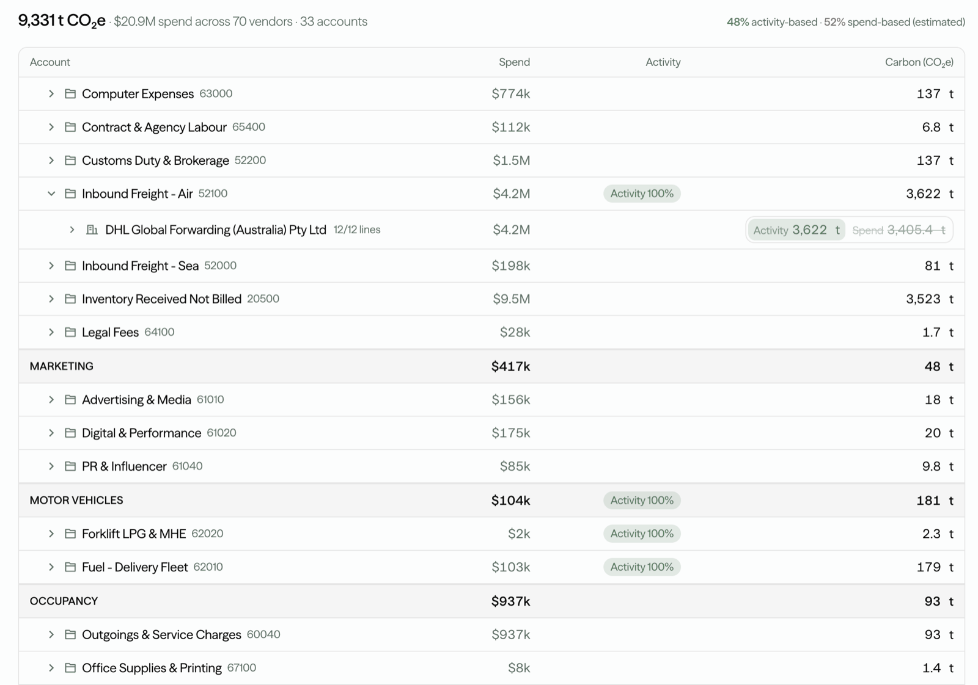Expand Customs Duty & Brokerage account
This screenshot has height=685, width=978.
pos(51,161)
